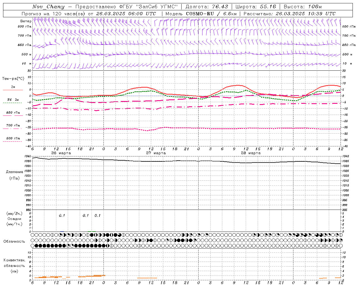Click the Тем-ра(°C) temperature panel title
The image size is (357, 285).
point(13,79)
